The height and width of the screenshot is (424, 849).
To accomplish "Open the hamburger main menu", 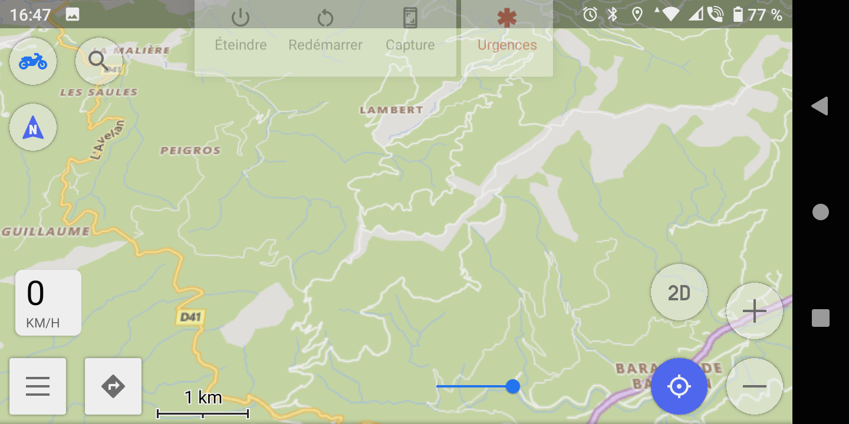I will [x=38, y=386].
